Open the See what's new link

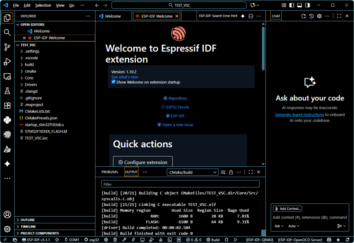[x=124, y=77]
